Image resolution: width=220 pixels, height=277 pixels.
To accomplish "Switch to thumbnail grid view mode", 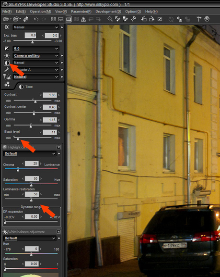I will tap(53, 19).
